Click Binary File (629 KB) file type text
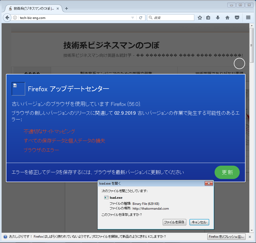Viewport: 256px width, 243px height. tap(146, 204)
